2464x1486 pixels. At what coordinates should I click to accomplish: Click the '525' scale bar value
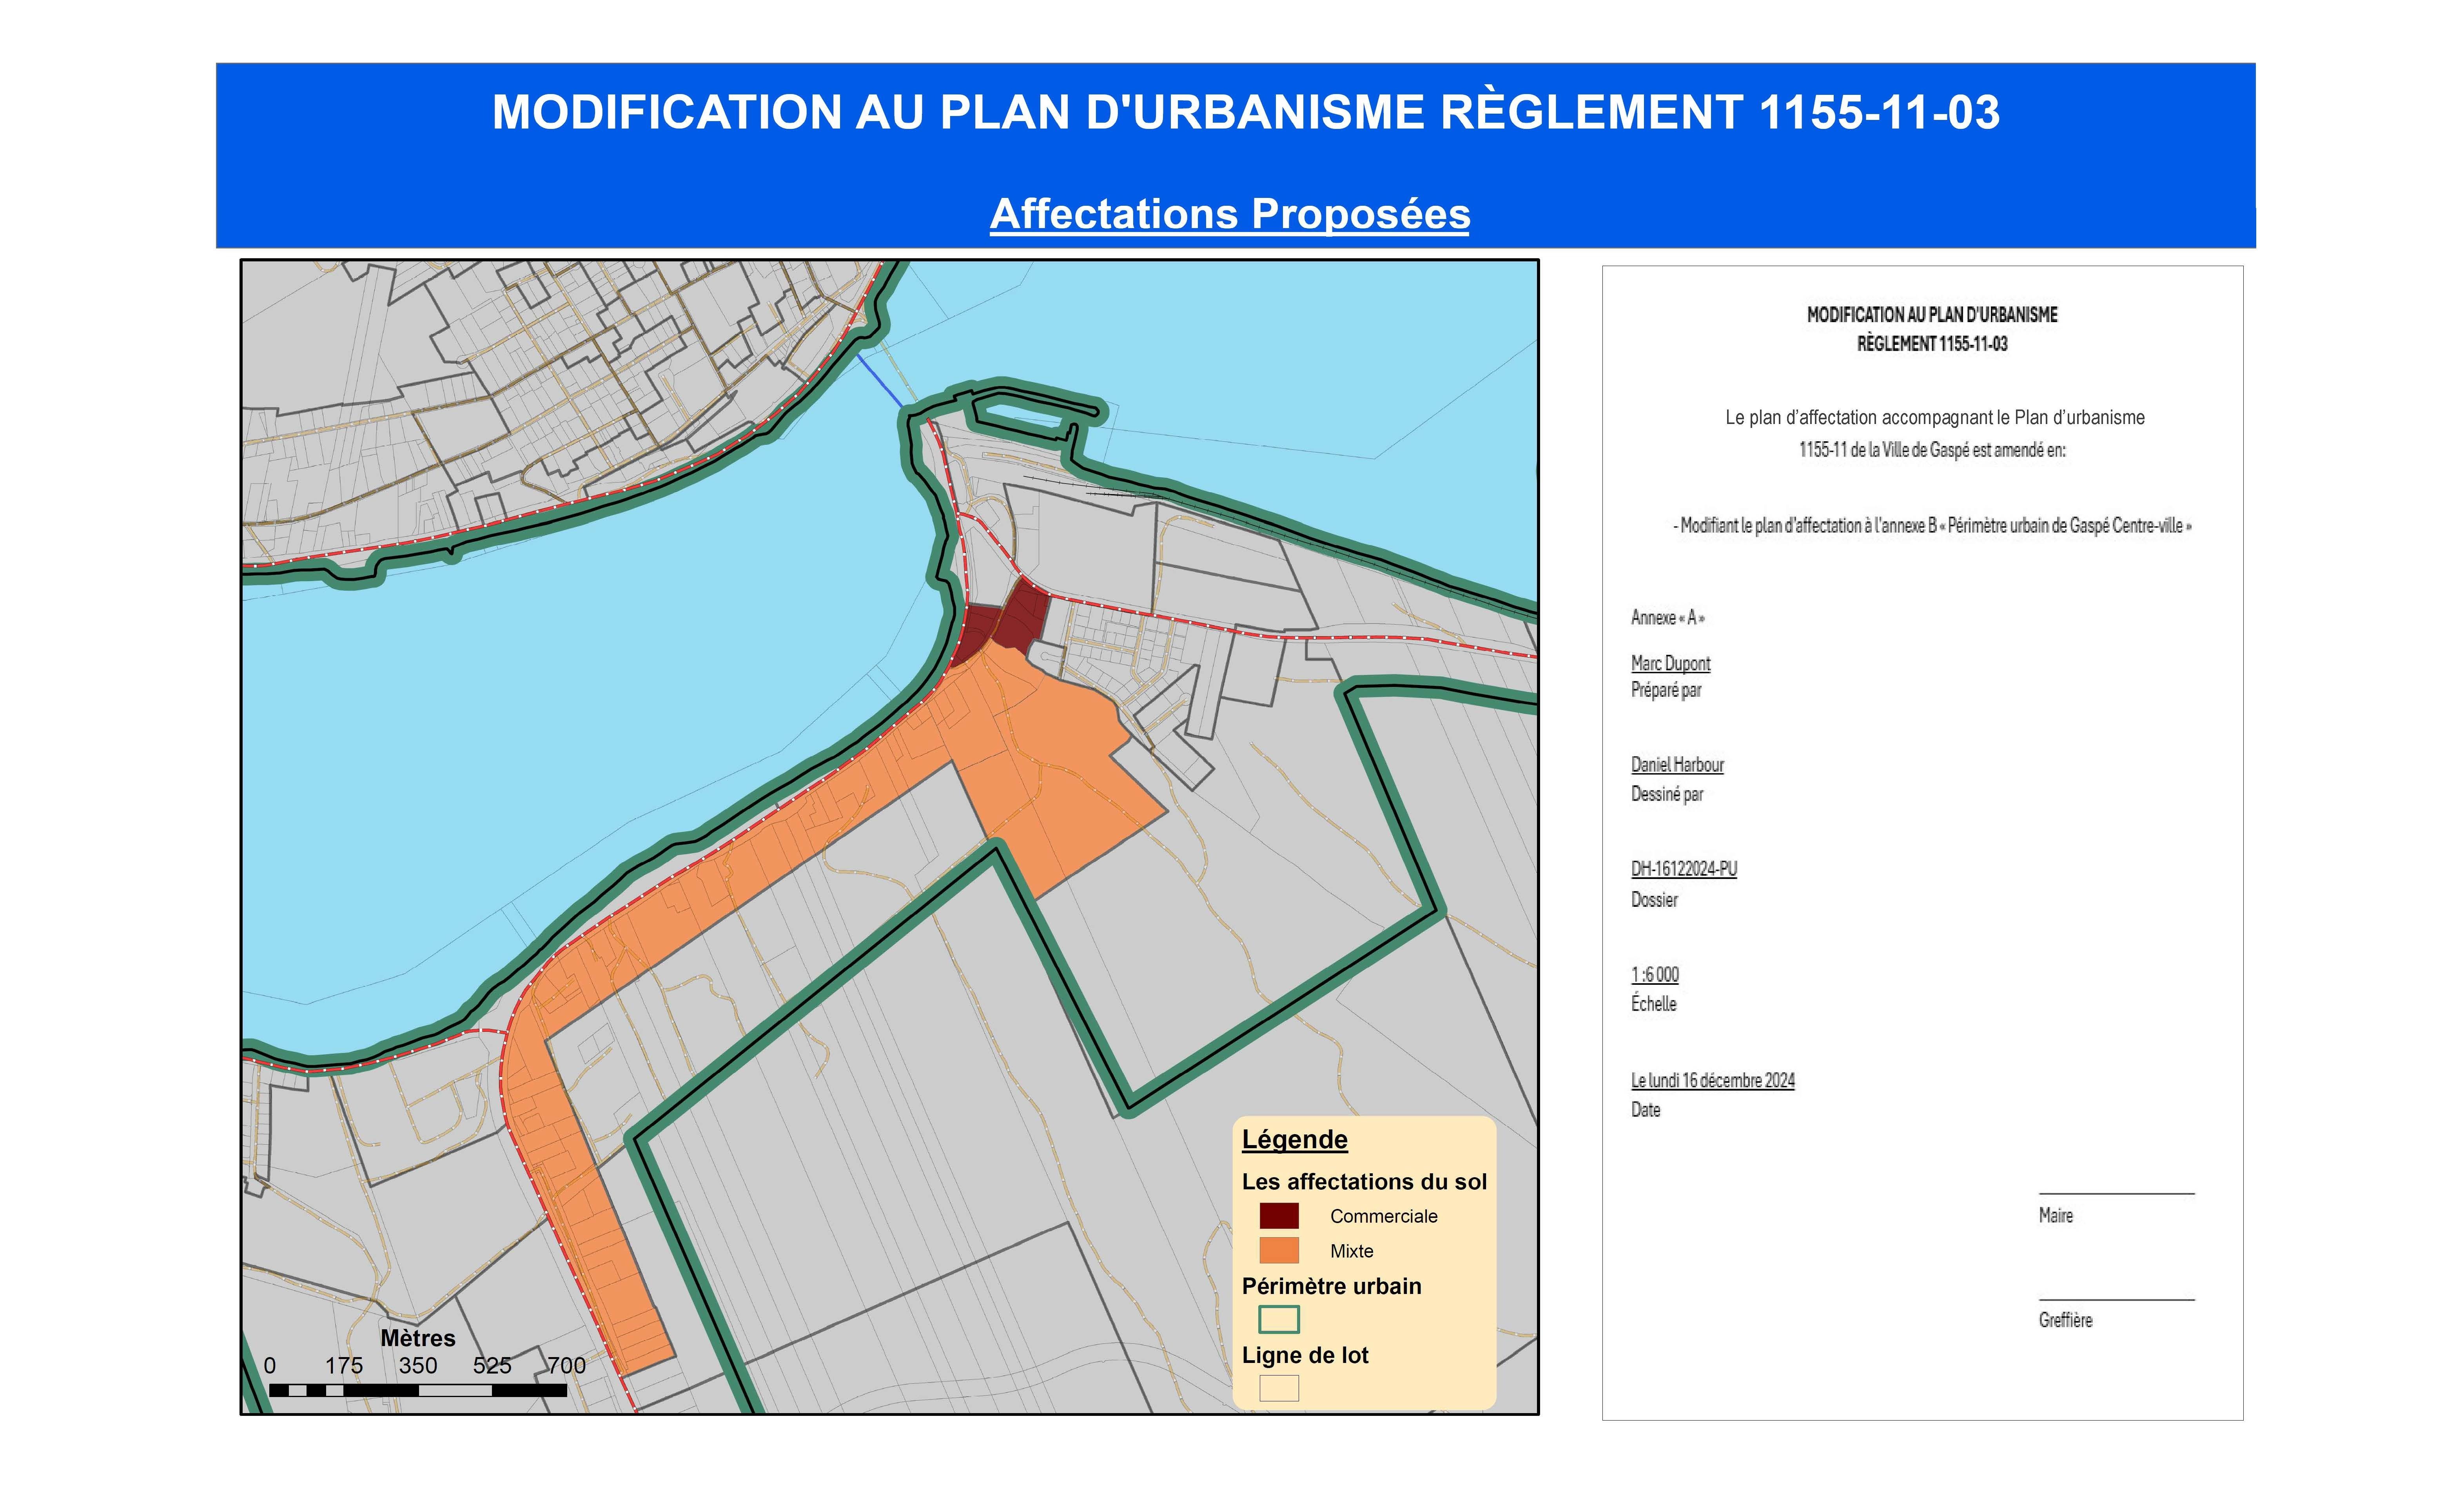tap(492, 1366)
